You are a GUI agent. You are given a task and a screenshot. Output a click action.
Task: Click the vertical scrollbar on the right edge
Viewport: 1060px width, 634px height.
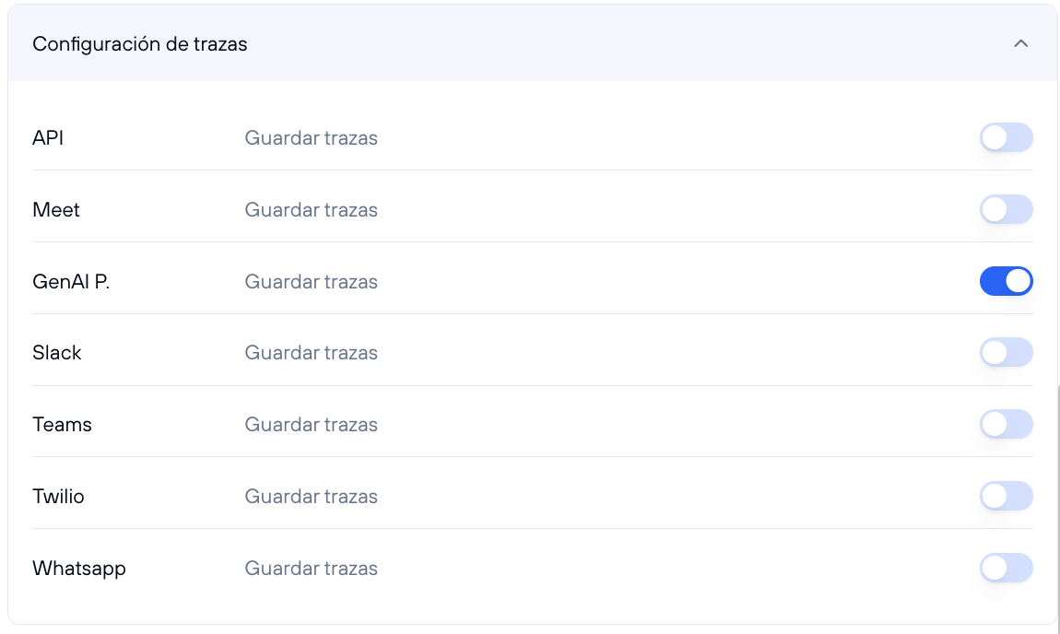coord(1057,498)
